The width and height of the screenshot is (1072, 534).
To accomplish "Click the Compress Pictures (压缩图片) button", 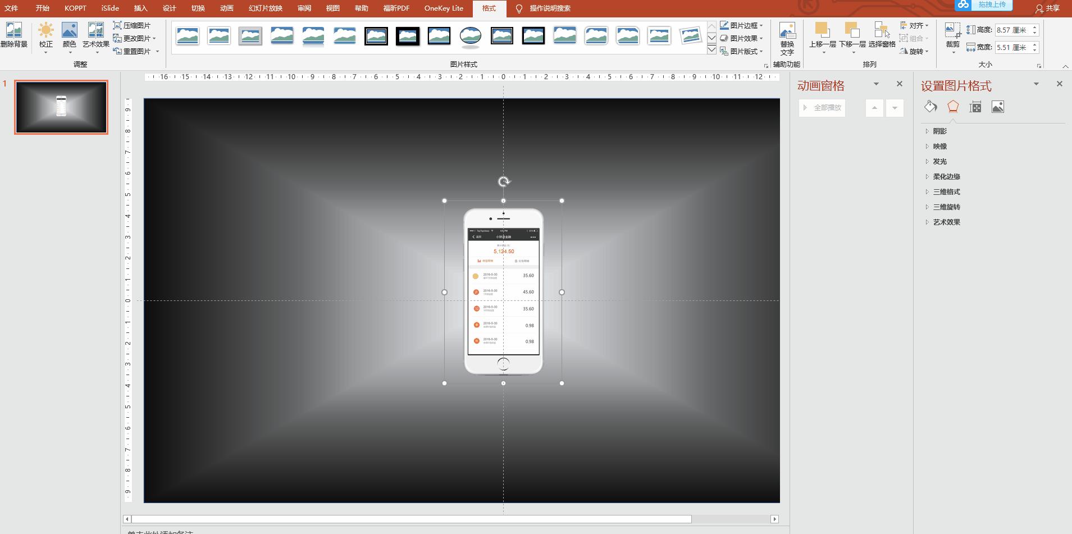I will point(133,25).
